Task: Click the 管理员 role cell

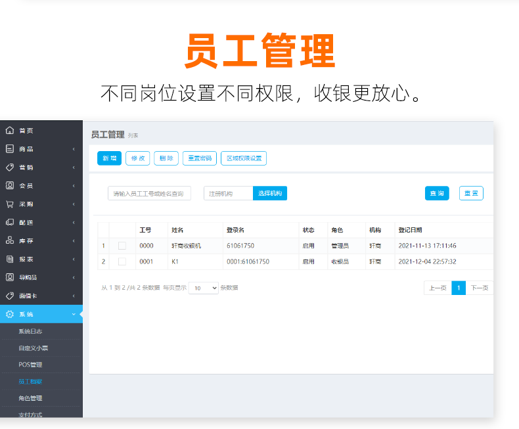Action: pos(340,246)
